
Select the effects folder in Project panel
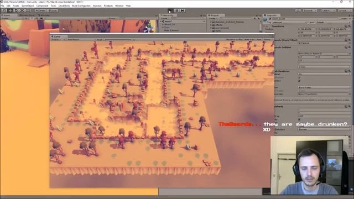pyautogui.click(x=219, y=25)
